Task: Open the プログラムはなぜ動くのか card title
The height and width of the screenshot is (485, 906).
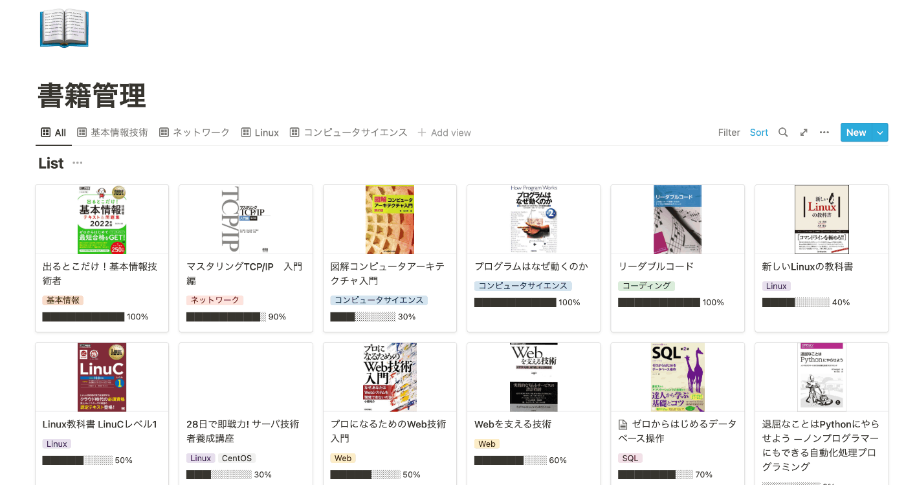Action: (x=531, y=266)
